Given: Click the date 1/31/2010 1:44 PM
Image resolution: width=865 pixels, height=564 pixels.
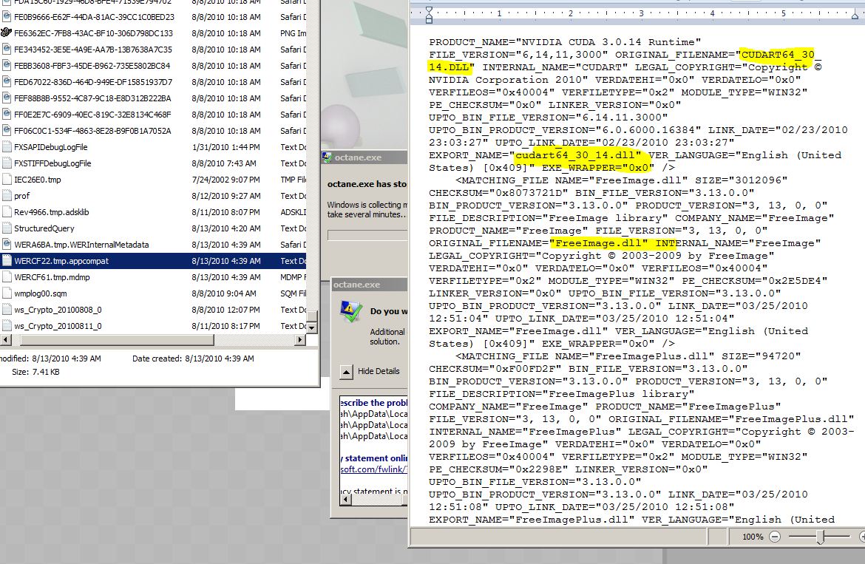Looking at the screenshot, I should 225,147.
